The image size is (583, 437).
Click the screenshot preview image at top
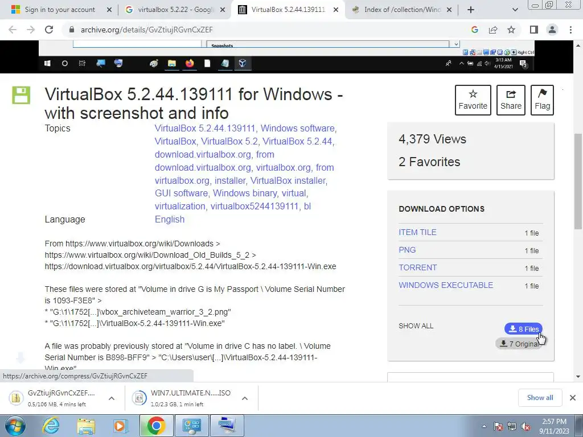click(287, 56)
